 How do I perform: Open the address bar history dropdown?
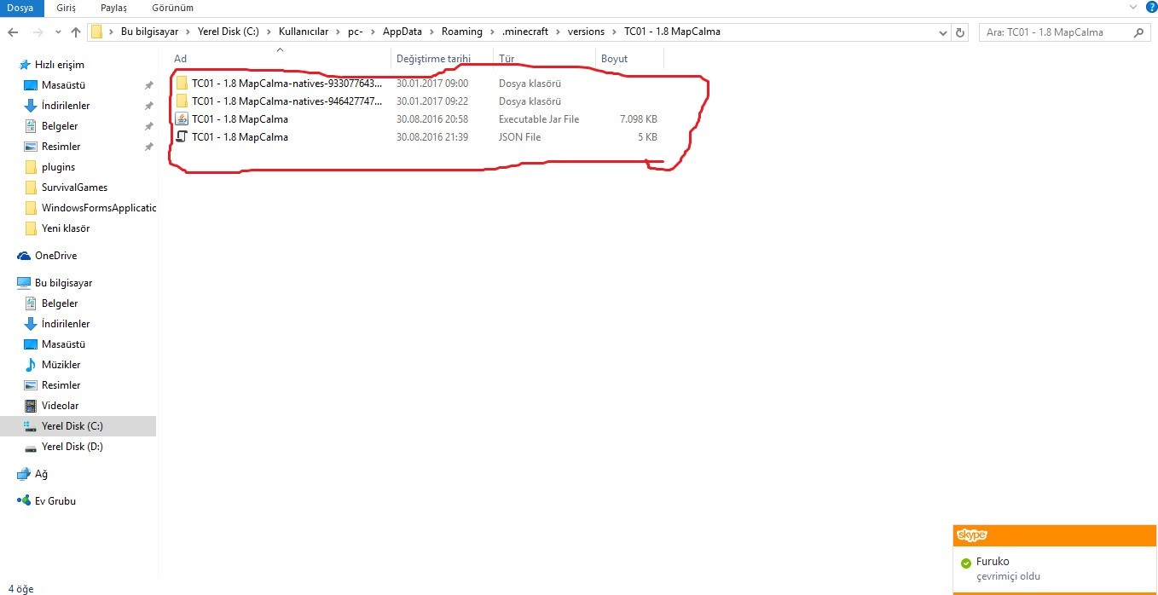tap(942, 32)
